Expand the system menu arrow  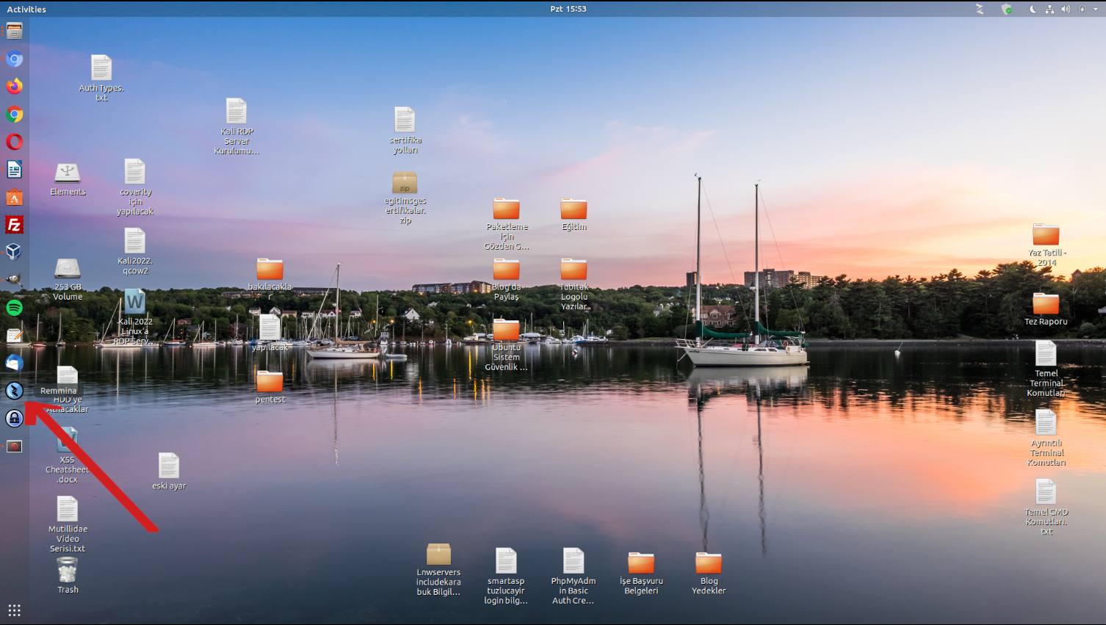click(x=1096, y=10)
